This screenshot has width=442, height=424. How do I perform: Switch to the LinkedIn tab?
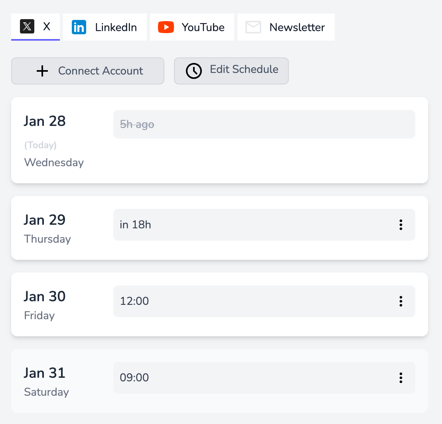click(x=105, y=27)
